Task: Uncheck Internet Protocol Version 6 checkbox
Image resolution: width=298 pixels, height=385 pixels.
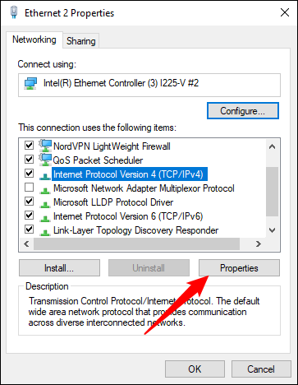Action: [29, 215]
